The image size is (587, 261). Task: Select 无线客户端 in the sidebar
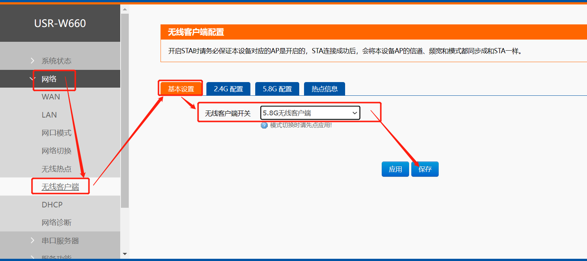60,187
